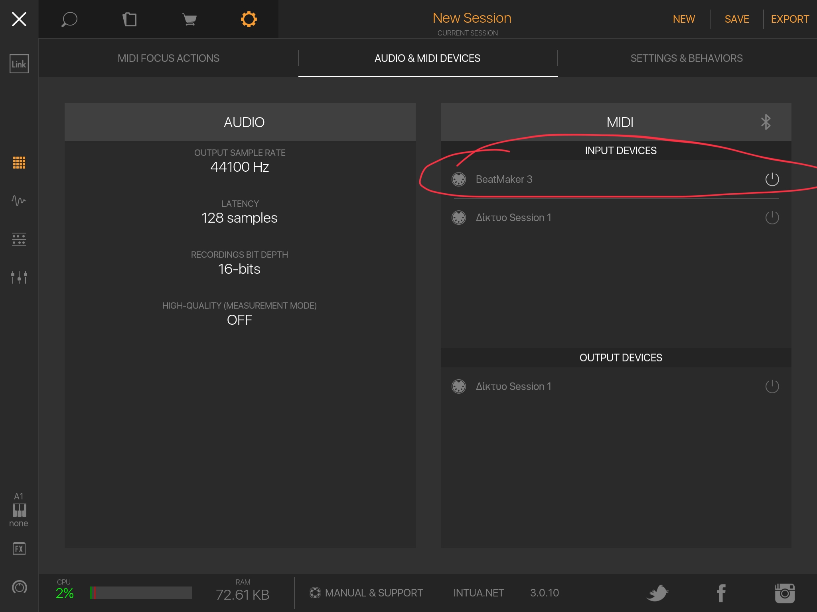
Task: Click the CPU usage meter bar
Action: (x=141, y=593)
